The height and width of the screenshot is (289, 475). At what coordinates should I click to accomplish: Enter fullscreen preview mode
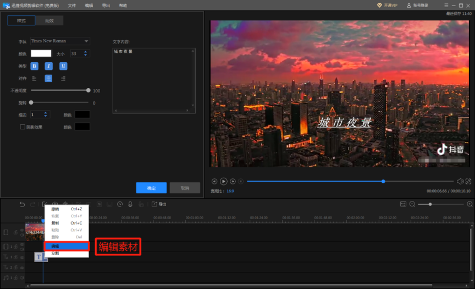click(x=468, y=181)
